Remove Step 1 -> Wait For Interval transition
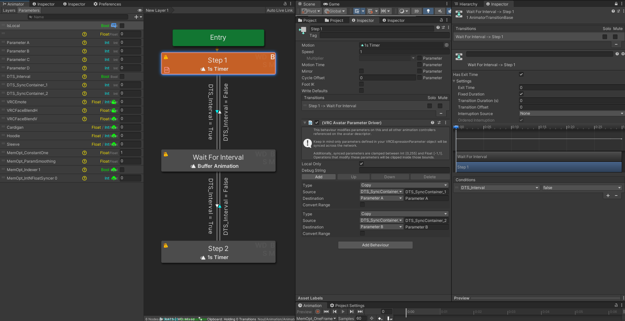 click(441, 113)
